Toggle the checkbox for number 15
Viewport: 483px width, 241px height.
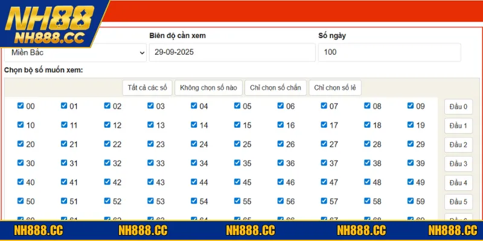(237, 125)
